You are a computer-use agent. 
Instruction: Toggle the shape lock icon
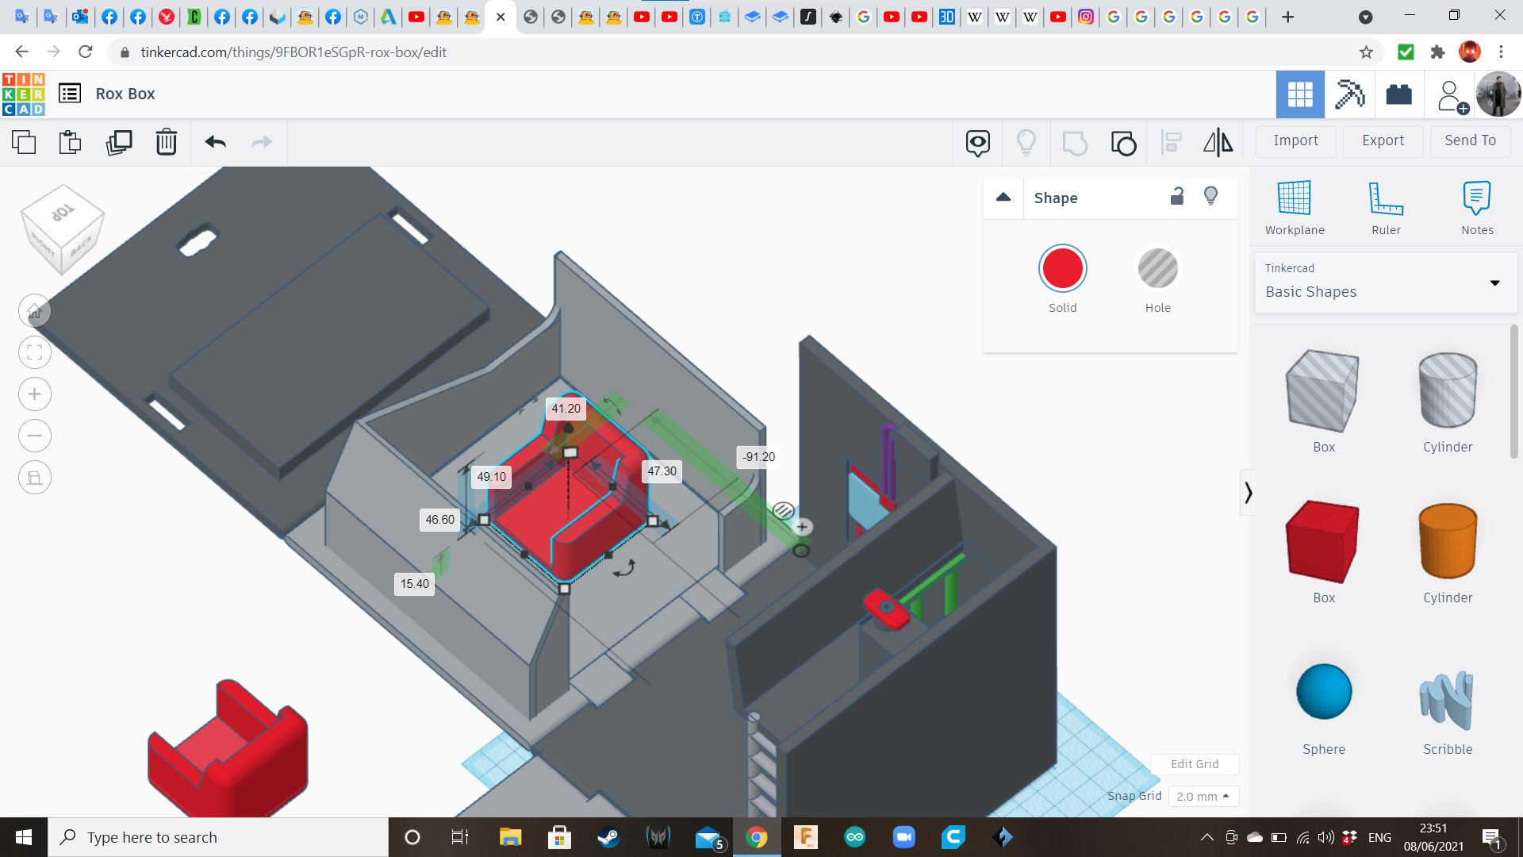(1177, 197)
